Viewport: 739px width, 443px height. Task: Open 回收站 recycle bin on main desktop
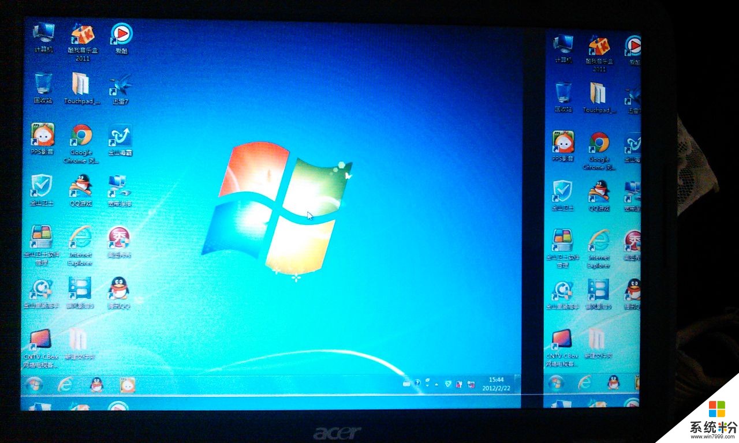[x=43, y=88]
